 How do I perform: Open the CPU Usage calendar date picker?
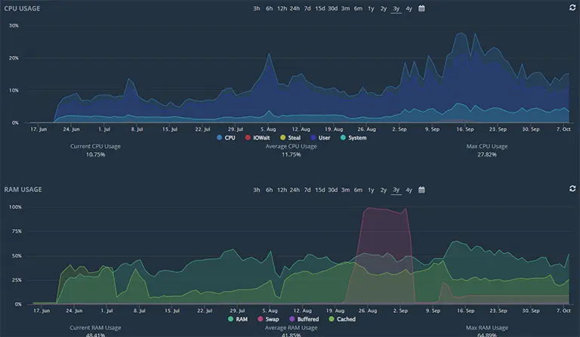pos(421,8)
